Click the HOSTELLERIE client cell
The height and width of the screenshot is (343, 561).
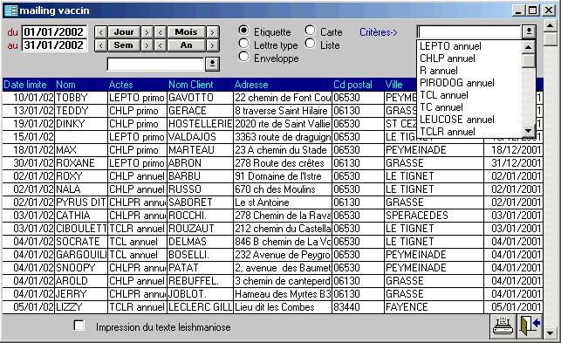coord(200,124)
